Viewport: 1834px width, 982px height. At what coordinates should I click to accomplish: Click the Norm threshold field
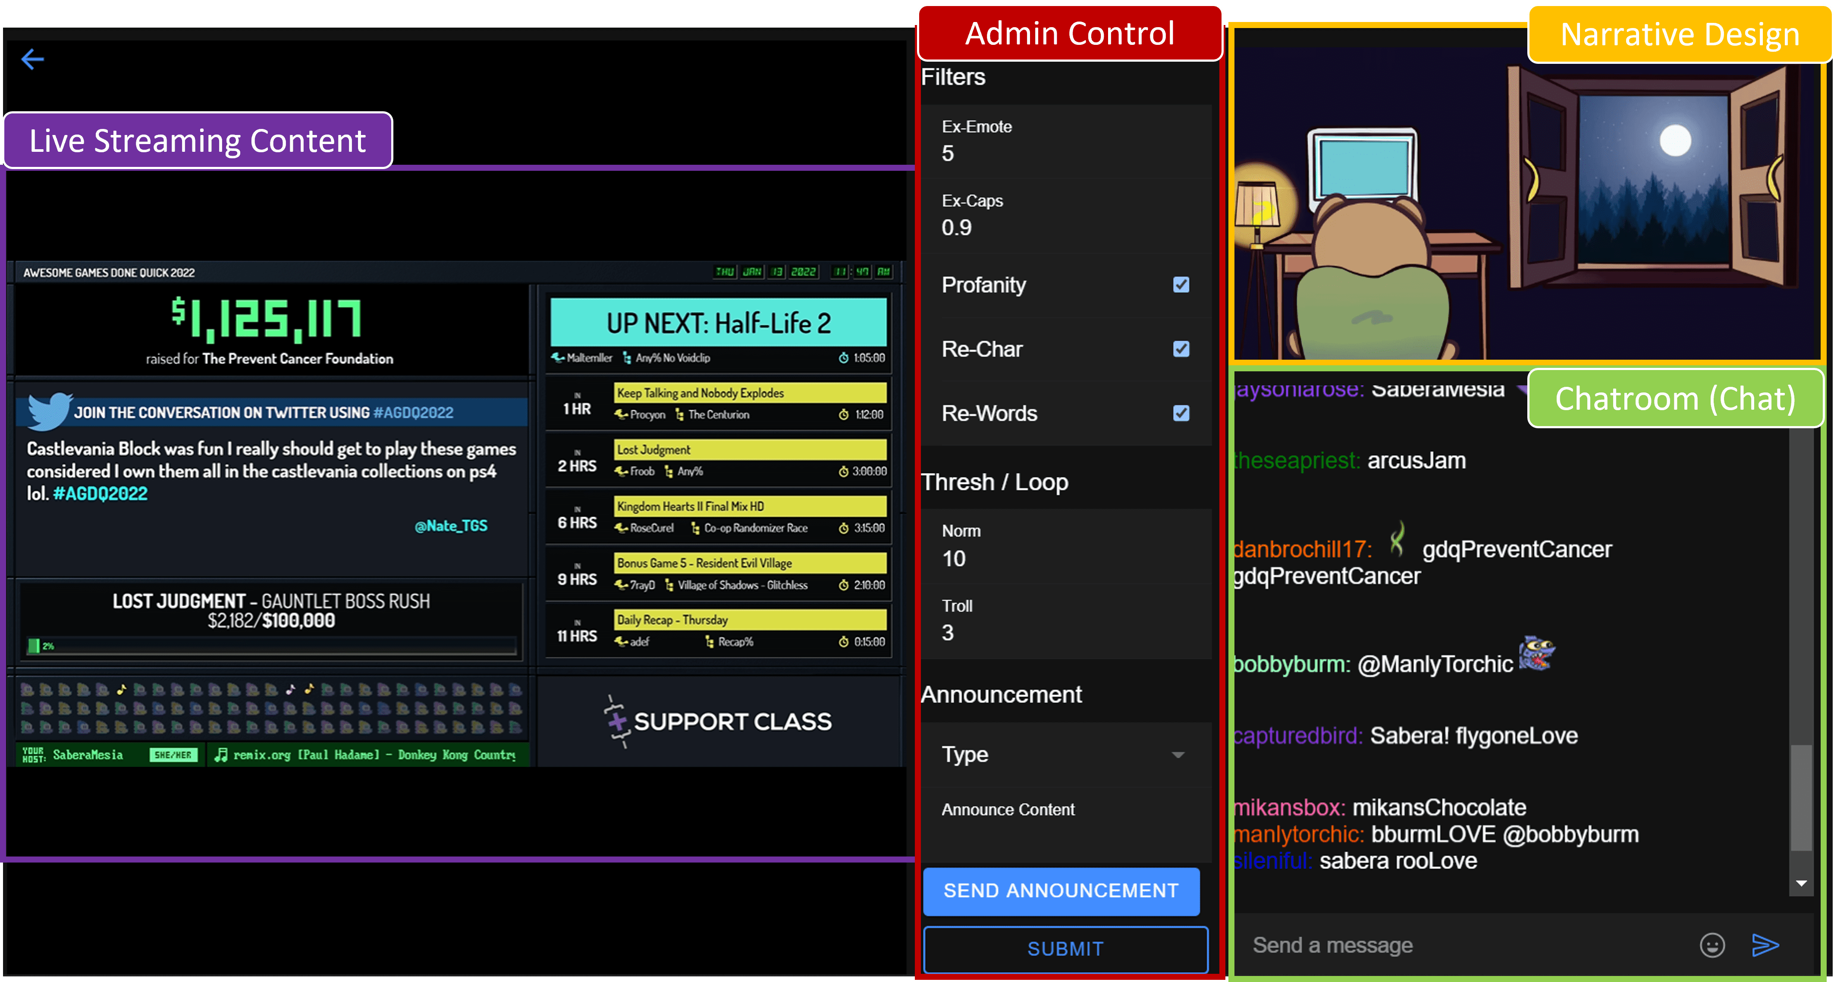1066,546
